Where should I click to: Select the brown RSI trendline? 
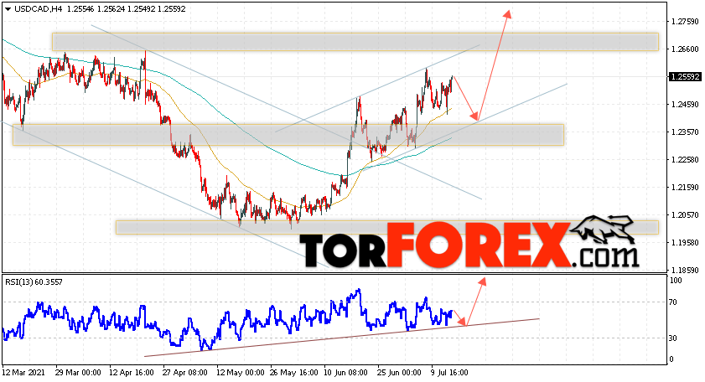pyautogui.click(x=342, y=338)
